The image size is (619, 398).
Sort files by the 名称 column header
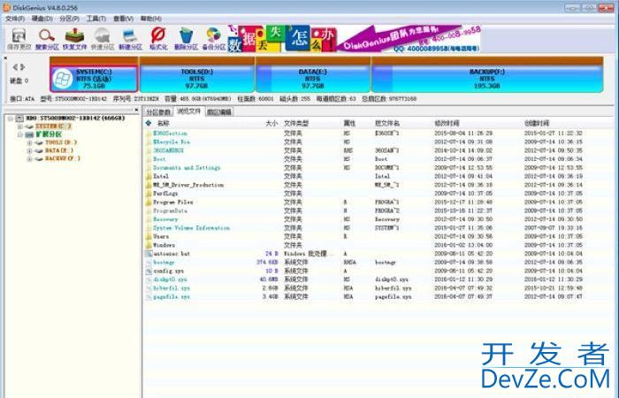(163, 123)
